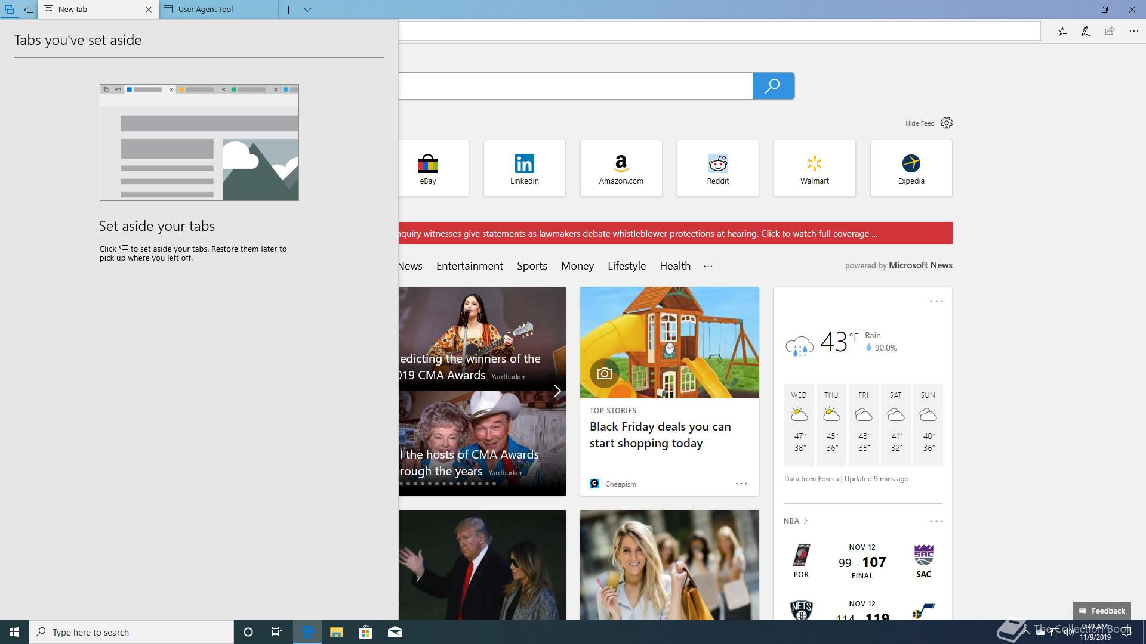Click the red breaking news banner
The width and height of the screenshot is (1146, 644).
point(676,233)
